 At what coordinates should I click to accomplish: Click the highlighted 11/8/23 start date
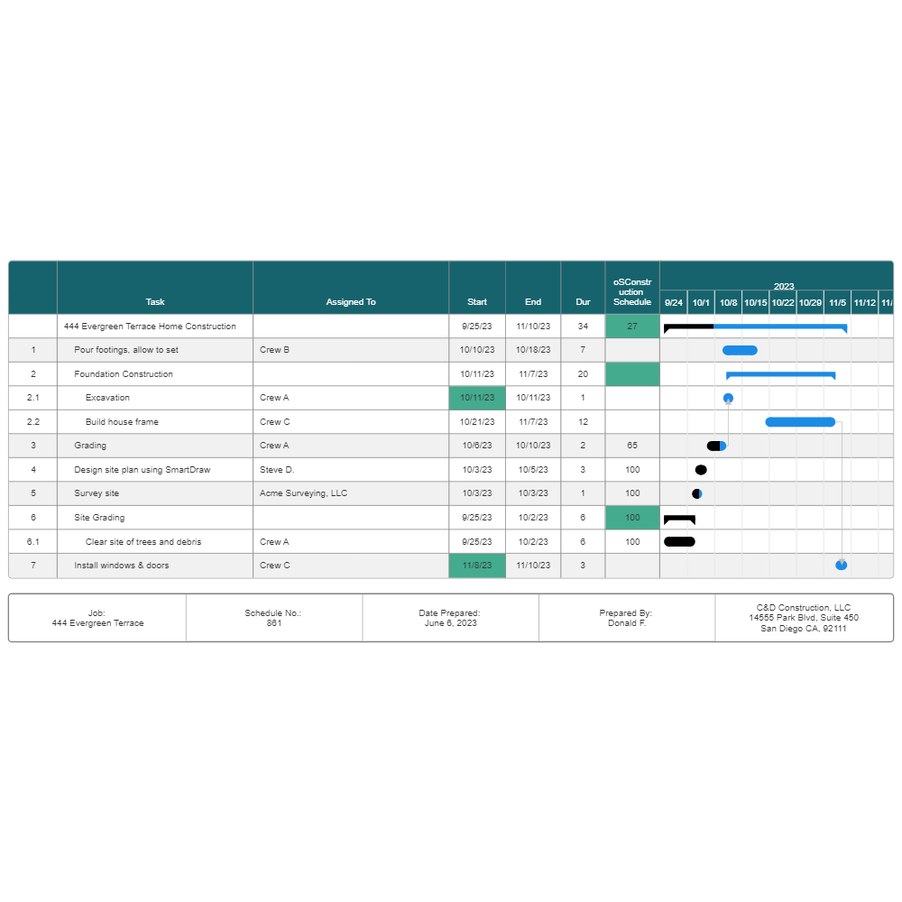[477, 566]
